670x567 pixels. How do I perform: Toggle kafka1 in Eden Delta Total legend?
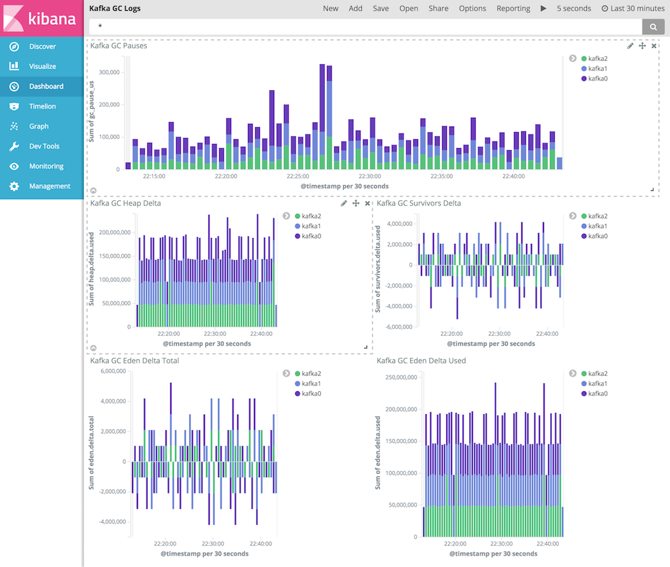308,384
